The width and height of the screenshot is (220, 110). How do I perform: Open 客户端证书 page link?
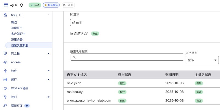(18, 34)
